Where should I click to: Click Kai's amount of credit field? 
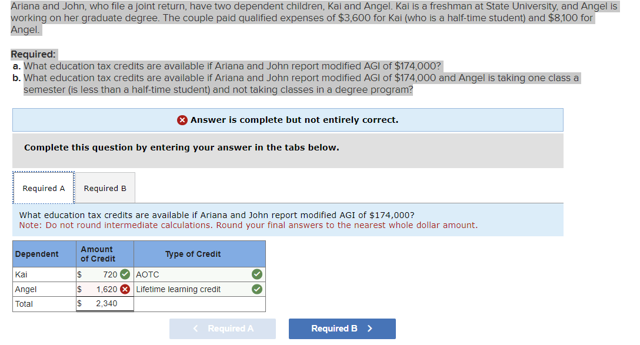coord(103,274)
